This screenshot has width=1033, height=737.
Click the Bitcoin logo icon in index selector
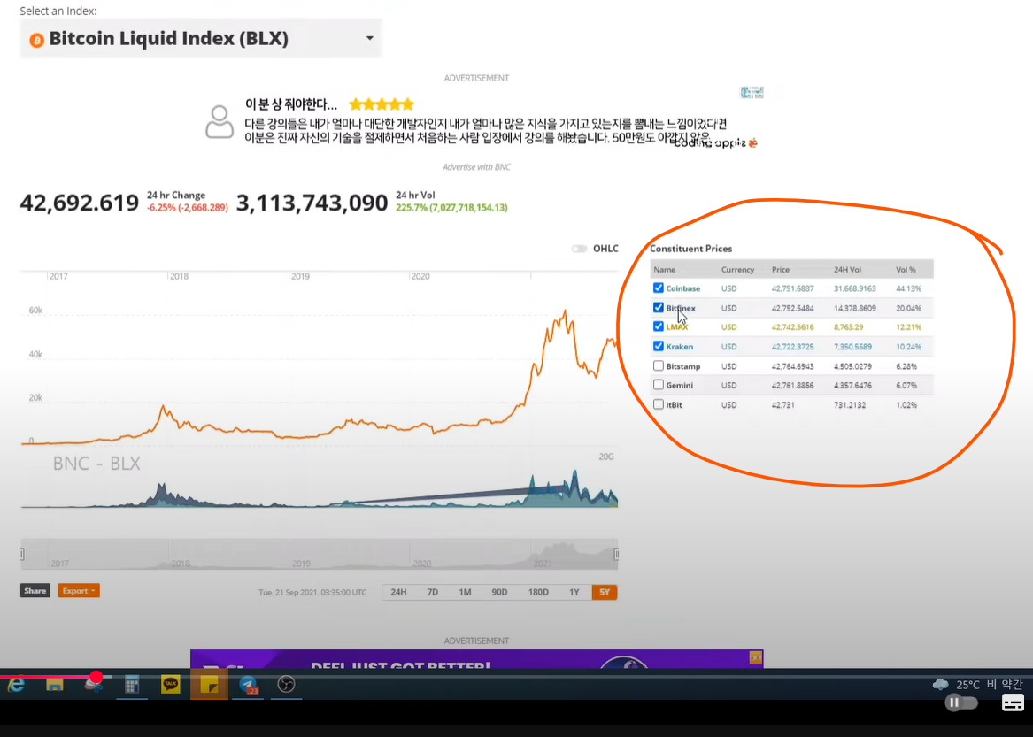pyautogui.click(x=37, y=40)
